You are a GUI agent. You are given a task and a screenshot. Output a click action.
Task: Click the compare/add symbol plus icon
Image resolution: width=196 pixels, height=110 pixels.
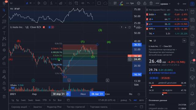click(45, 3)
